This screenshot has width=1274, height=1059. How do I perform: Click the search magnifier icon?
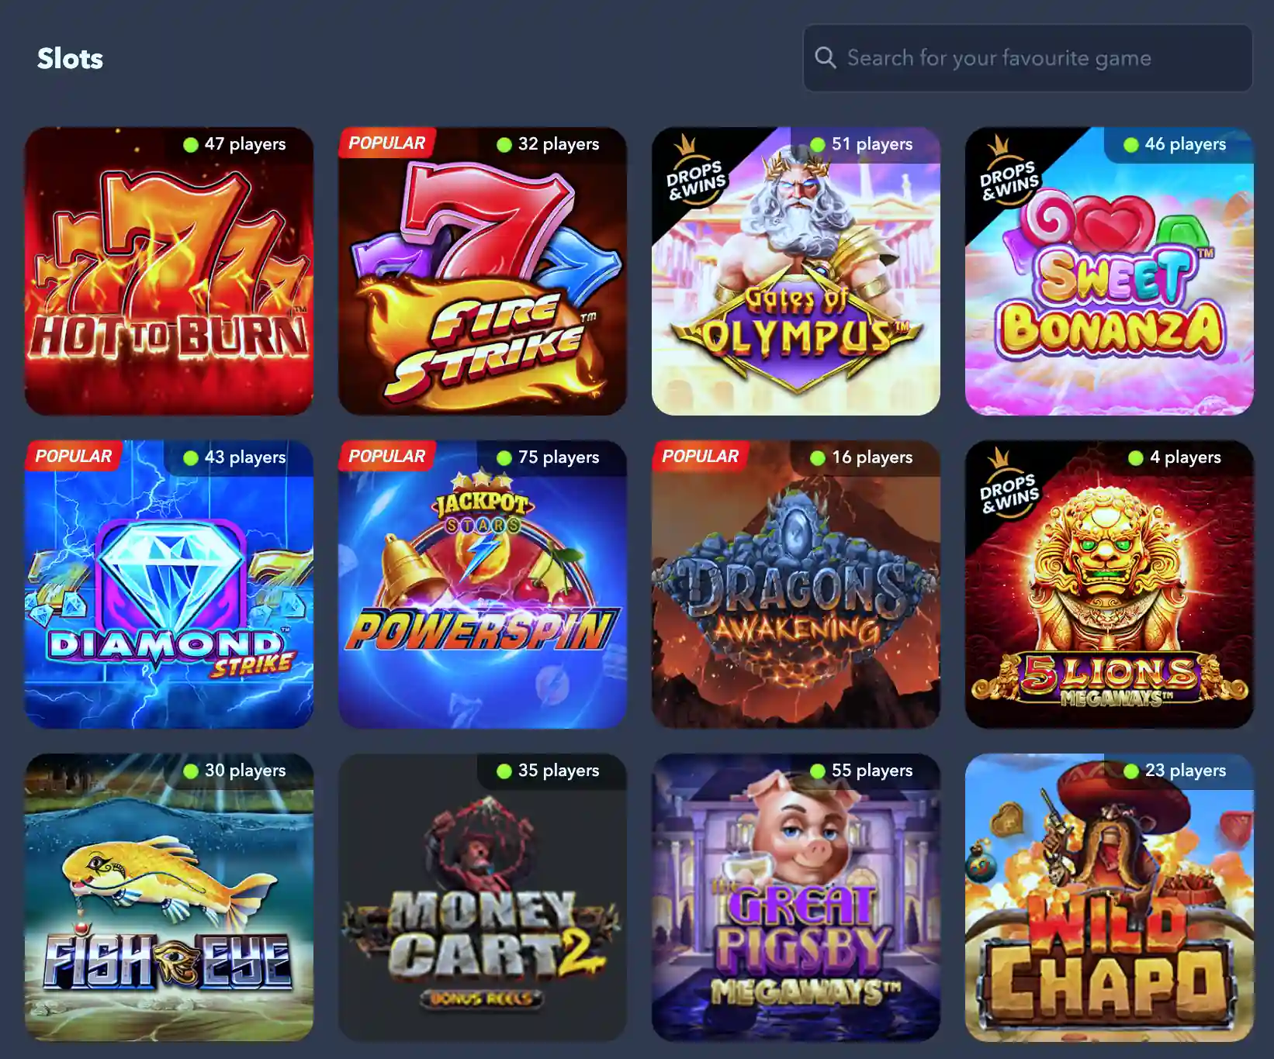click(826, 57)
